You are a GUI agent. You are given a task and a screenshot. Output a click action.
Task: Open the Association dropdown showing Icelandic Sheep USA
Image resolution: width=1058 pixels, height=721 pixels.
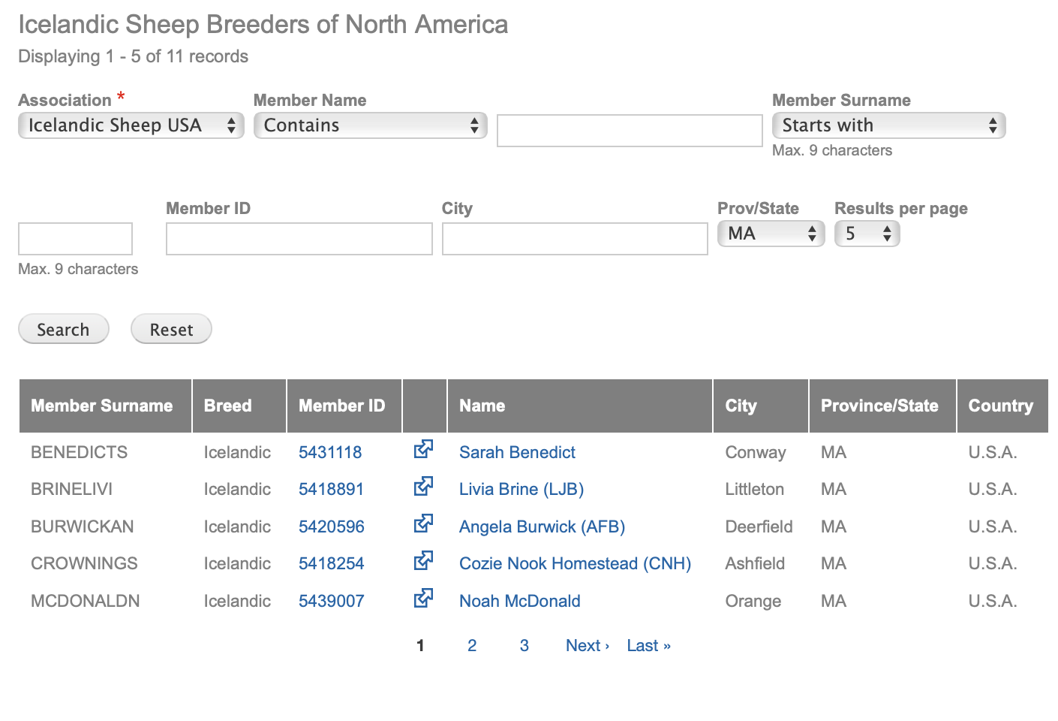pos(131,125)
